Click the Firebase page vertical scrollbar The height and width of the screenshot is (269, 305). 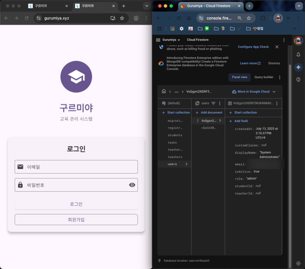290,166
